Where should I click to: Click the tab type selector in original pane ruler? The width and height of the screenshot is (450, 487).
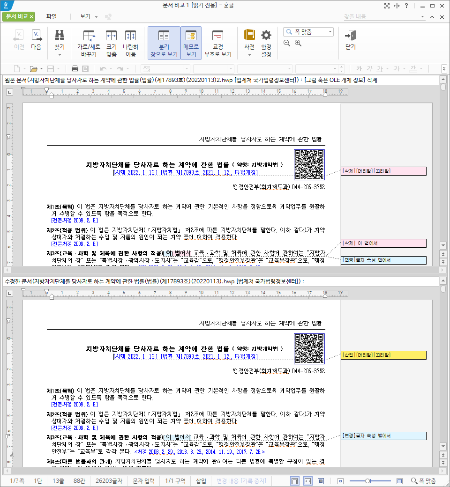(x=10, y=92)
